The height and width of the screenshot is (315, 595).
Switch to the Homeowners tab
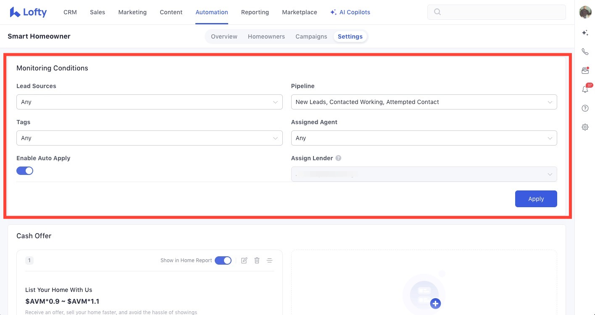click(266, 36)
